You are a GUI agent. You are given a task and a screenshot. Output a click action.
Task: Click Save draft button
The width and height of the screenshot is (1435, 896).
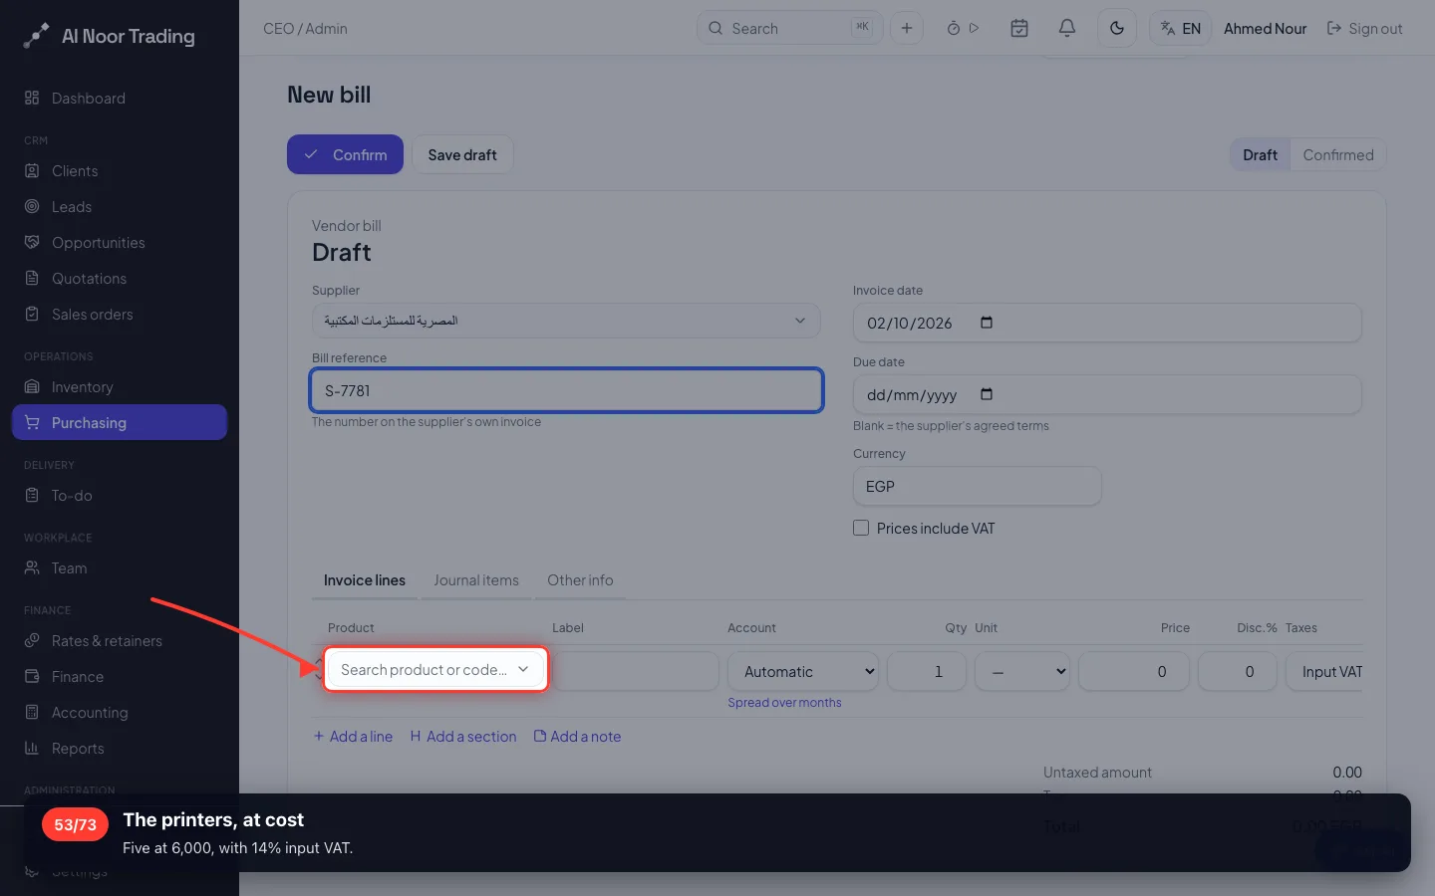coord(462,154)
